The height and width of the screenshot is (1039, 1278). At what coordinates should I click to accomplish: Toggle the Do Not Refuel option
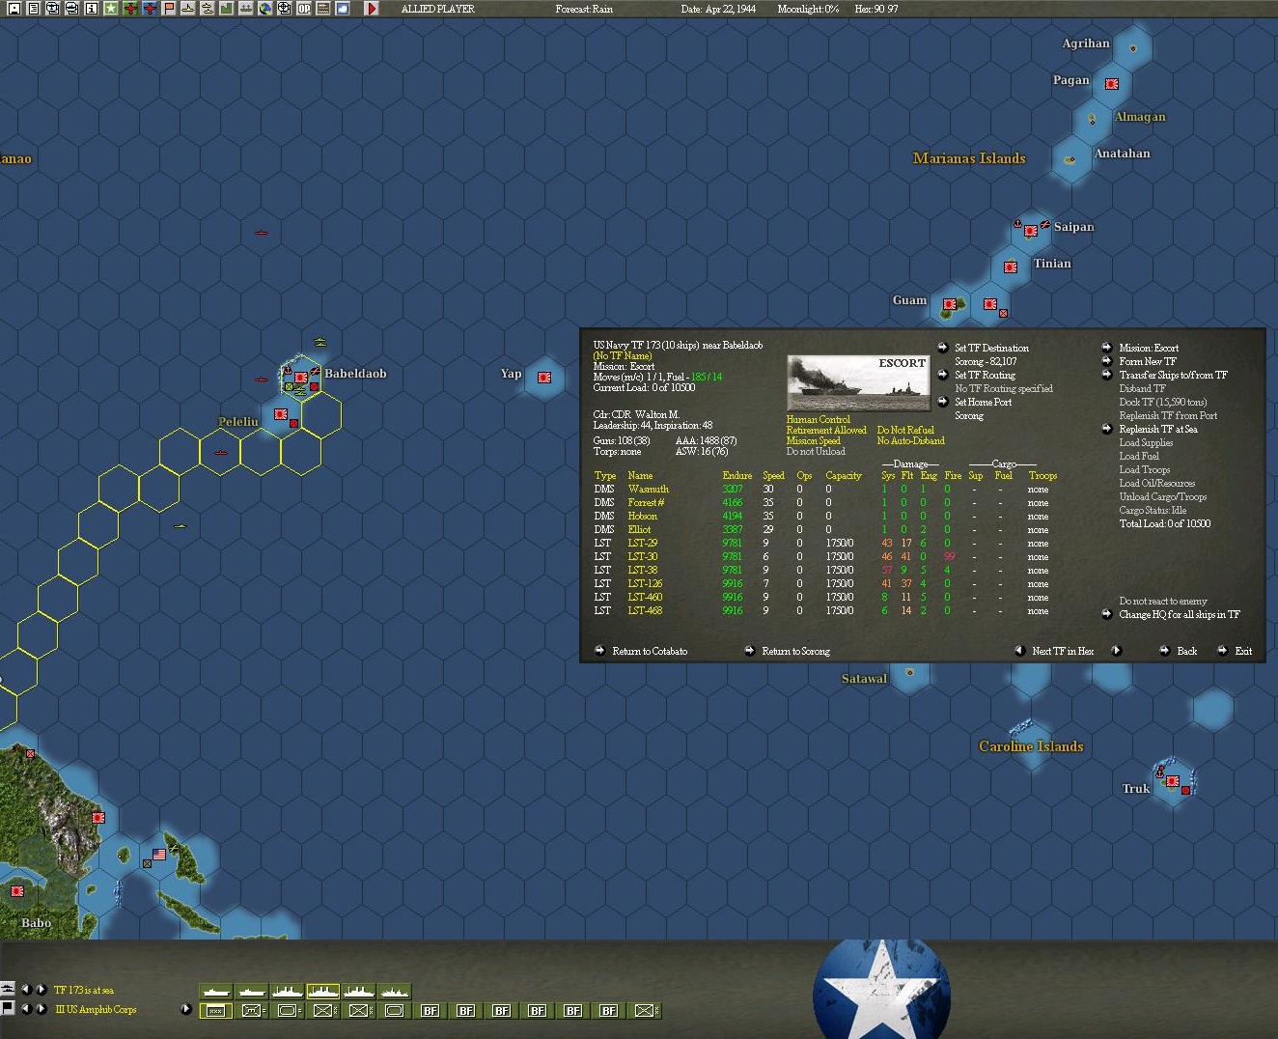904,430
